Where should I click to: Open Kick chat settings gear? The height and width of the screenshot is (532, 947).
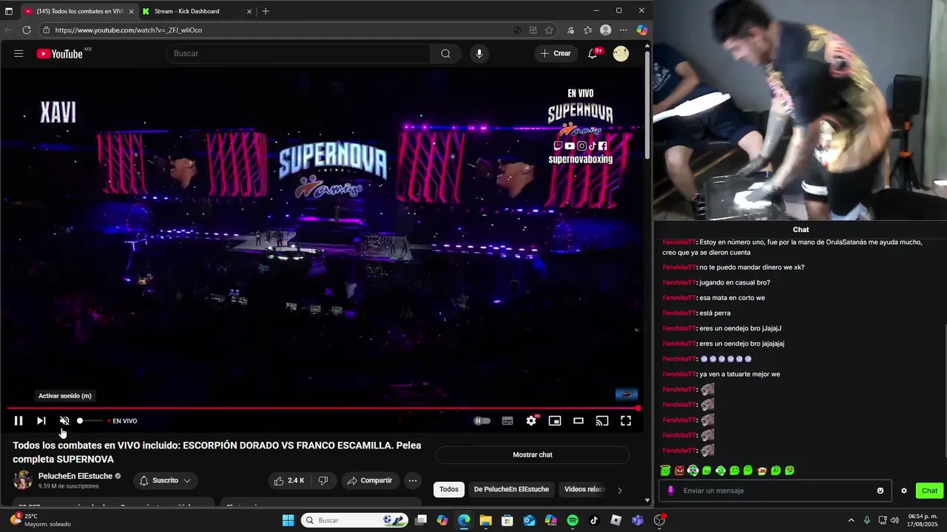click(903, 491)
